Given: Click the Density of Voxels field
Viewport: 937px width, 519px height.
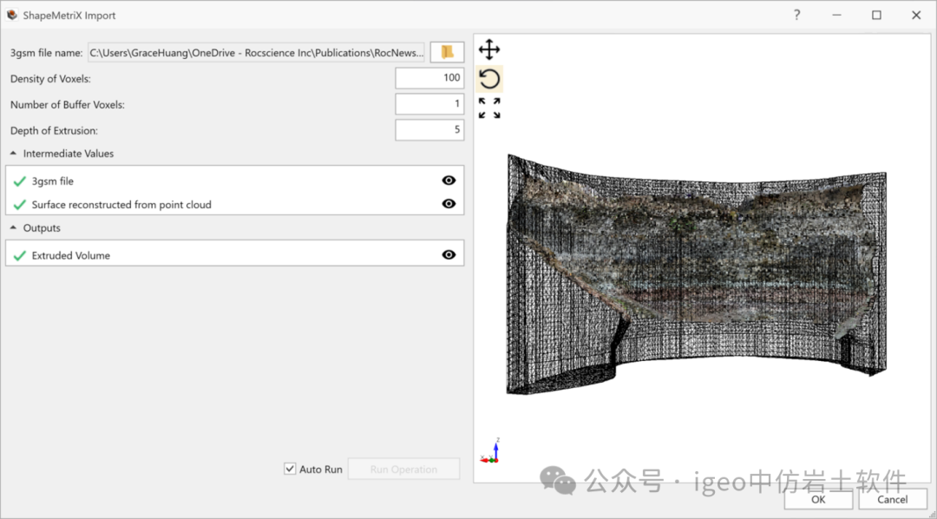Looking at the screenshot, I should coord(429,78).
